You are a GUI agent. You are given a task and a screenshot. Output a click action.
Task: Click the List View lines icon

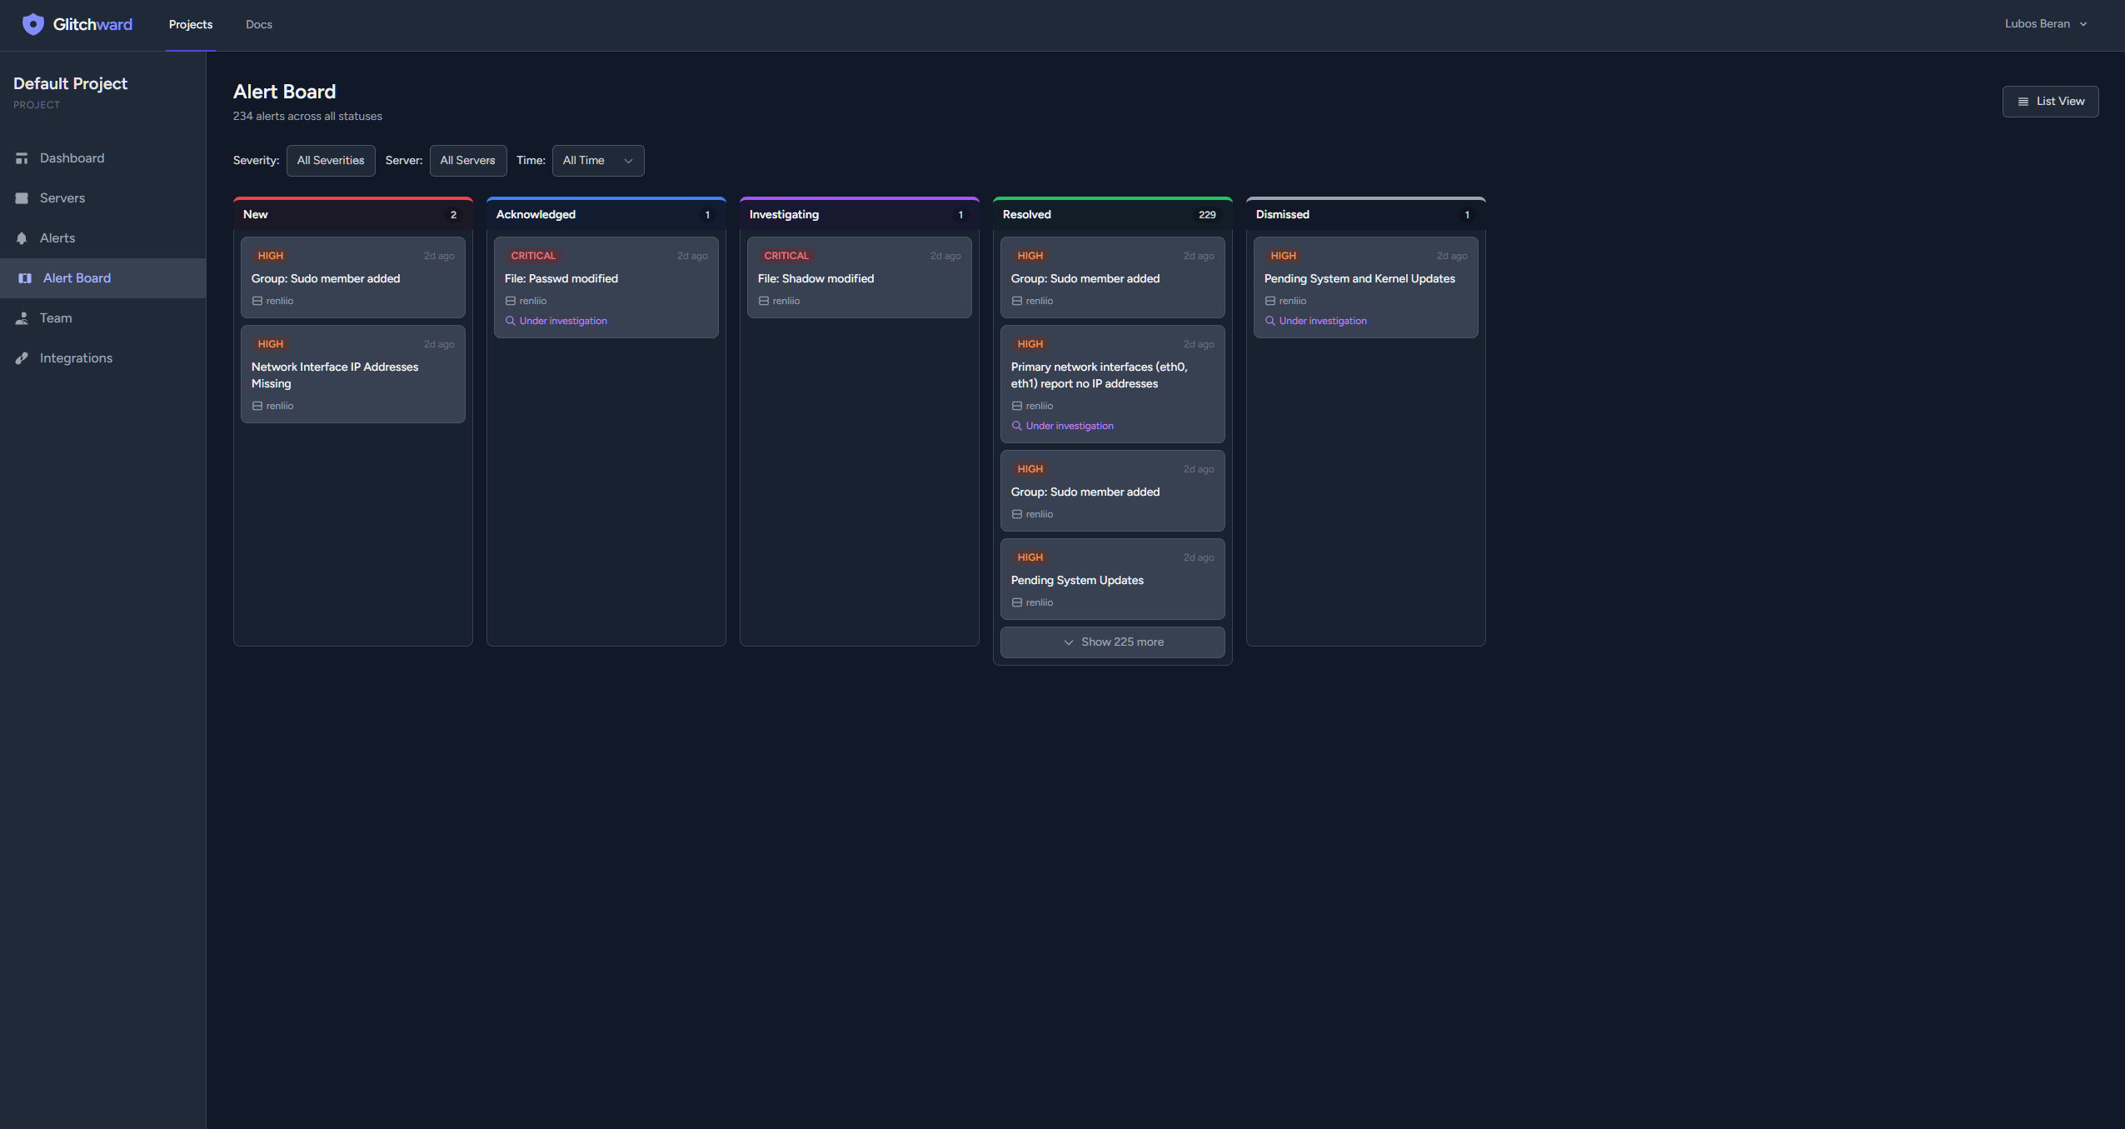pos(2023,102)
